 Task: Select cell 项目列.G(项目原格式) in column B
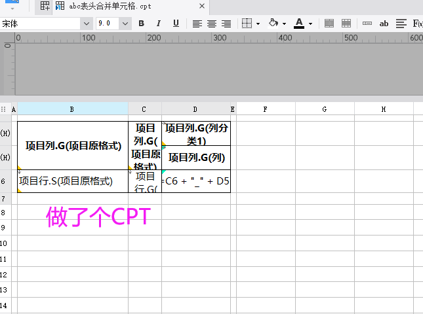pos(73,146)
